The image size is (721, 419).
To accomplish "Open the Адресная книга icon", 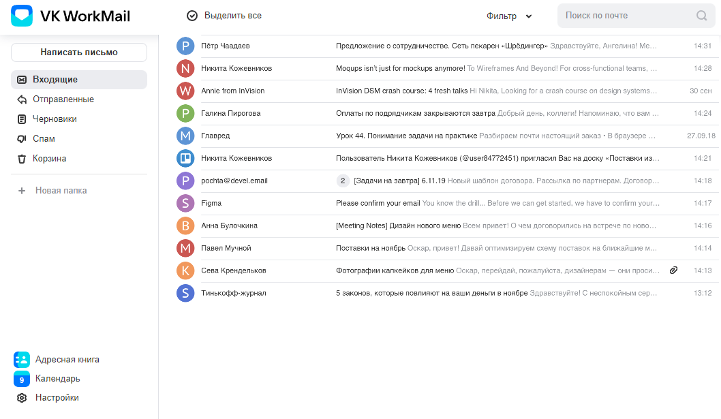I will [20, 359].
